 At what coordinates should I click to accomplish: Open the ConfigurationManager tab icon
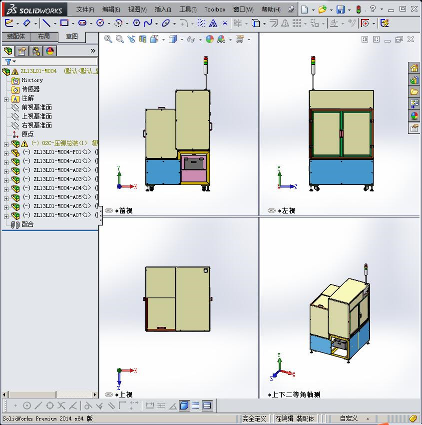(x=36, y=51)
